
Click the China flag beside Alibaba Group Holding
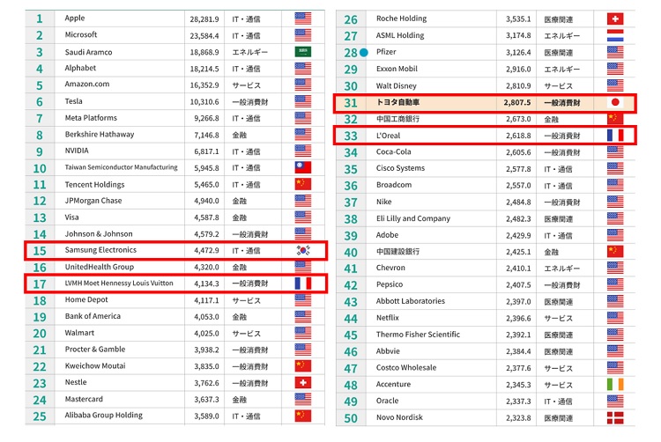[302, 416]
